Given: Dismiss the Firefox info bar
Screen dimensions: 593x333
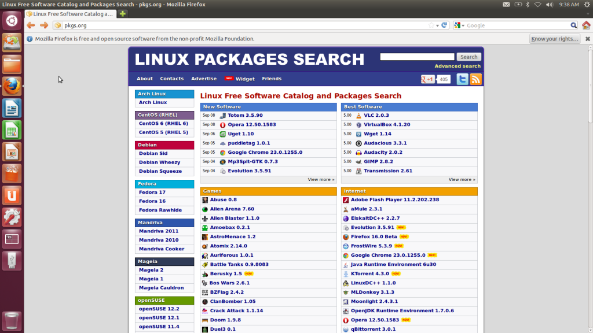Looking at the screenshot, I should click(x=587, y=39).
